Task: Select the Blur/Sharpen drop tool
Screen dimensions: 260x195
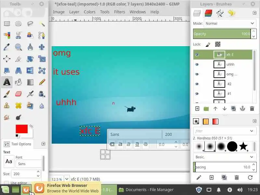Action: (x=42, y=106)
